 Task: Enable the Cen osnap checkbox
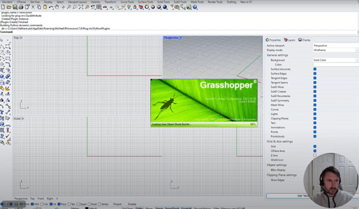coord(42,204)
